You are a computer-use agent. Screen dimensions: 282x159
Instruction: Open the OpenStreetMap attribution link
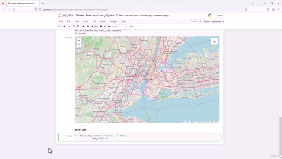tap(204, 122)
